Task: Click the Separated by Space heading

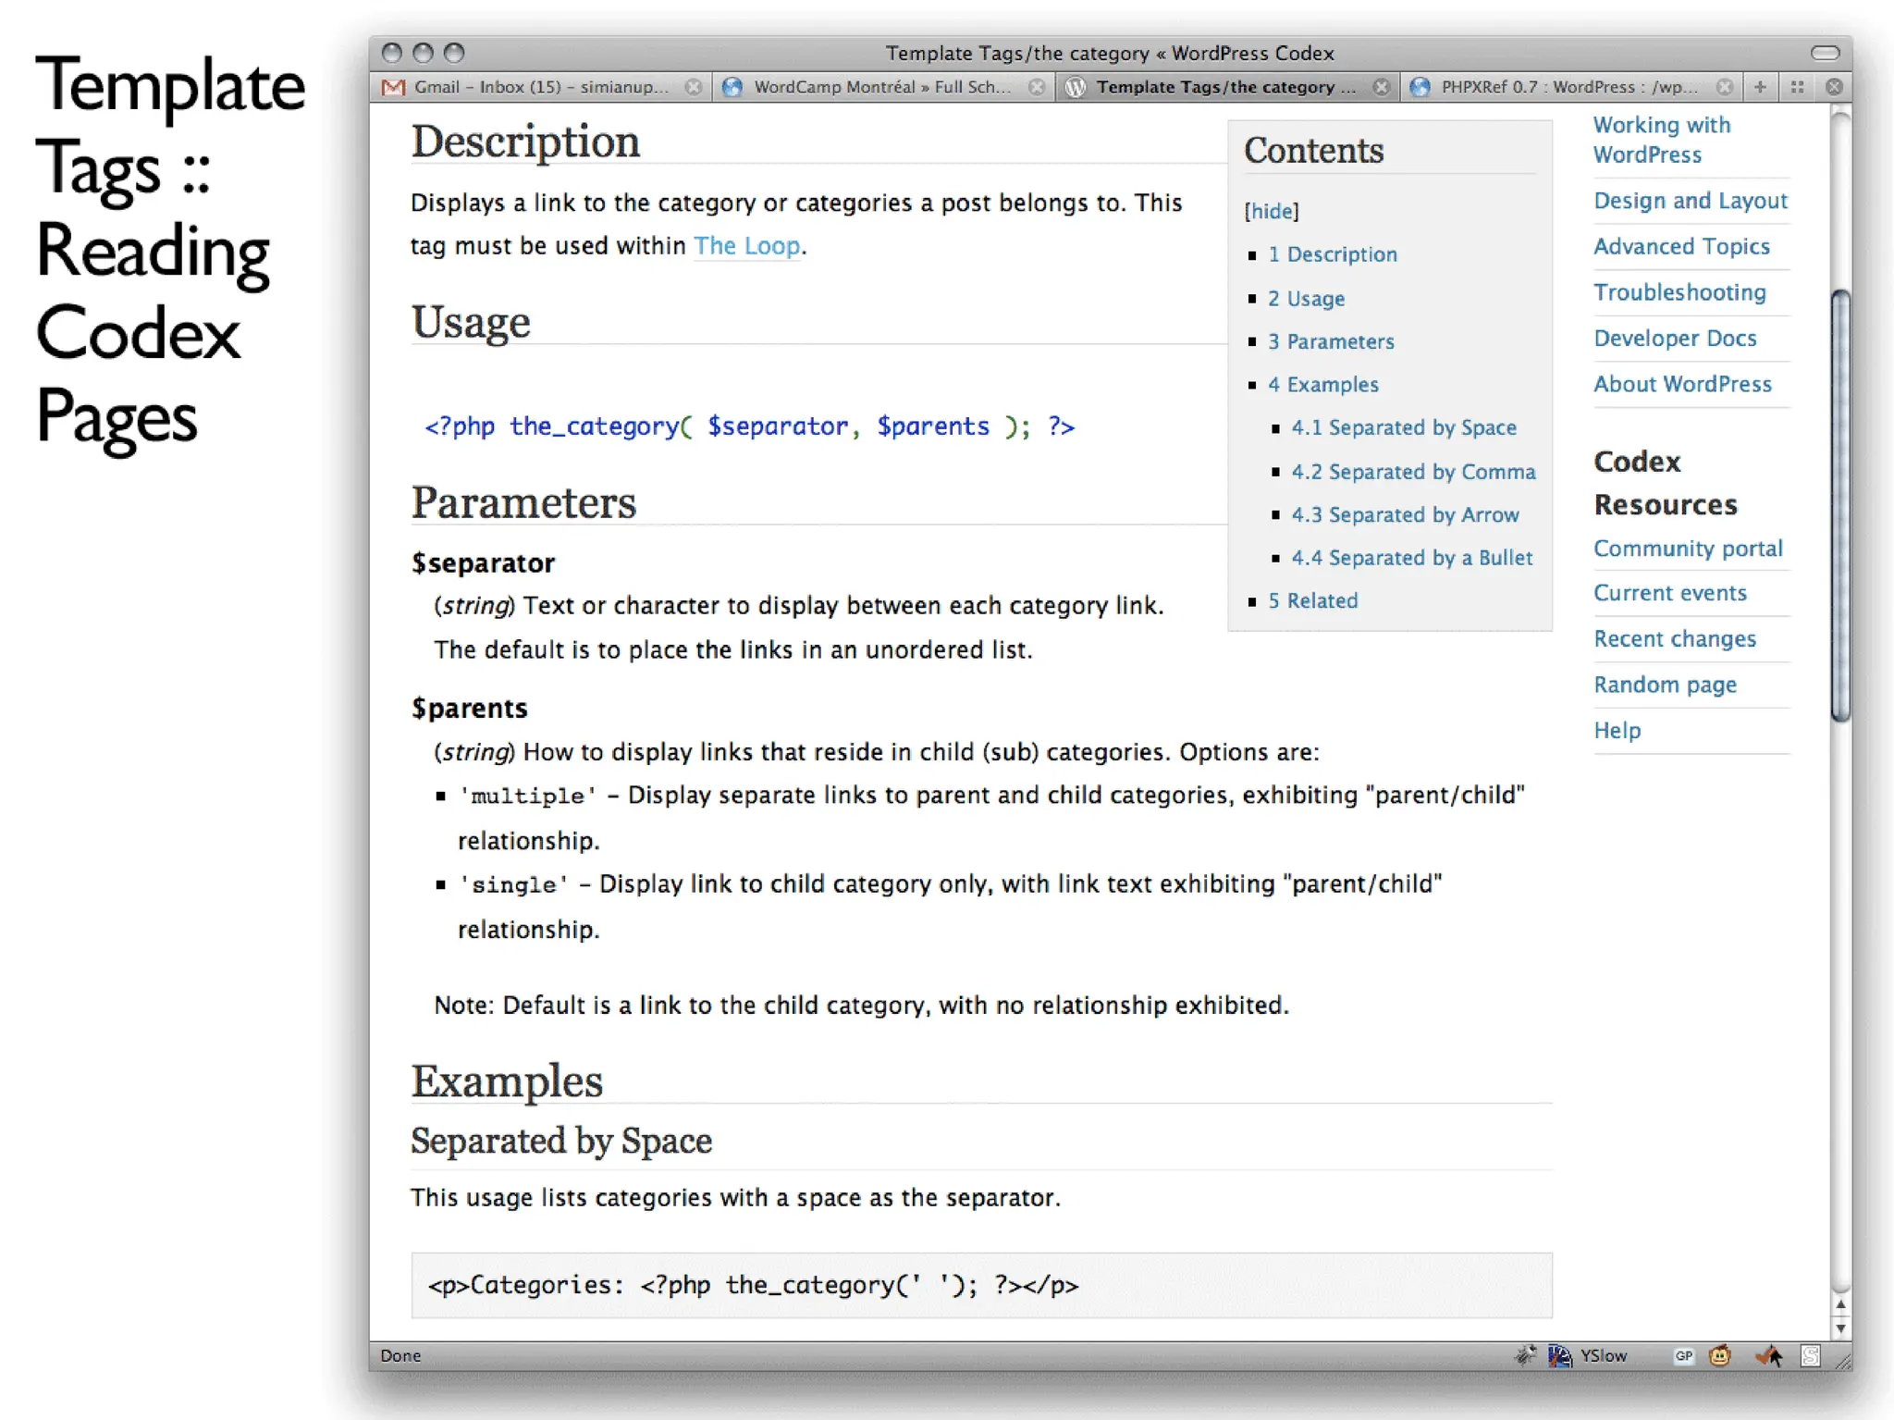Action: (x=561, y=1142)
